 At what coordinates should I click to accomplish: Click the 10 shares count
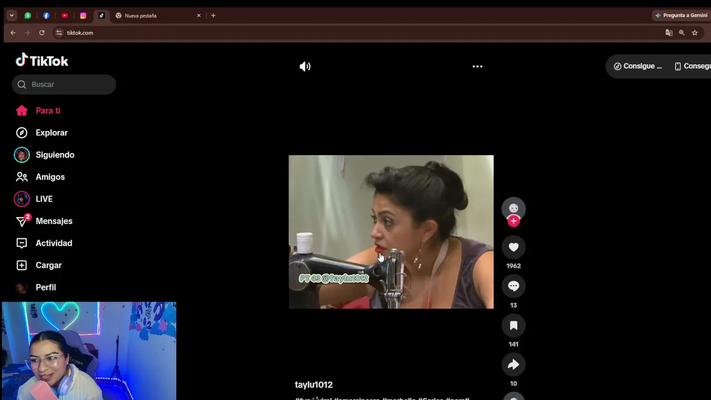point(513,384)
